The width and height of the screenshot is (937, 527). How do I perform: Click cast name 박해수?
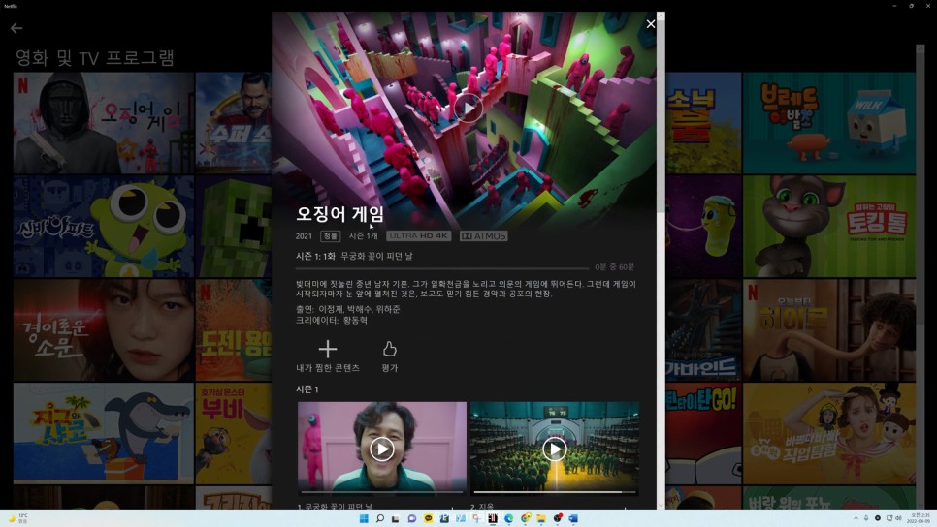pyautogui.click(x=360, y=309)
